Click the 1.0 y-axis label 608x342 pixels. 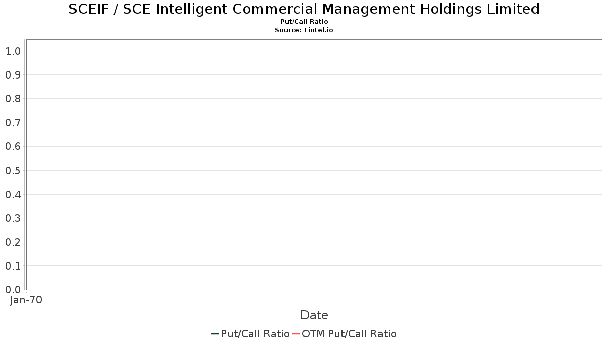pyautogui.click(x=13, y=51)
